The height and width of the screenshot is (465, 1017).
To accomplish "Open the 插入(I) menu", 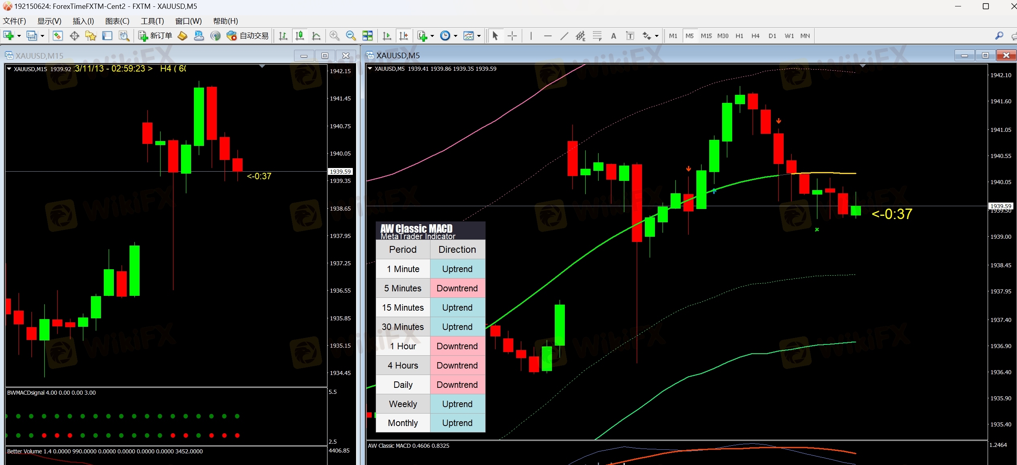I will pos(83,21).
